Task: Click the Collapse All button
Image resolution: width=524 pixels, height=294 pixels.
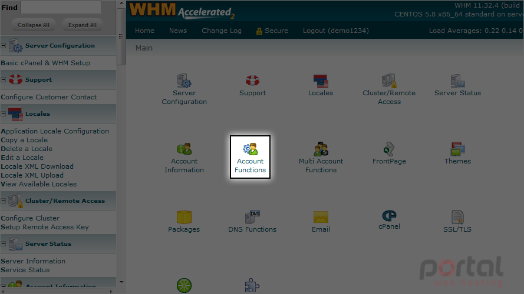Action: 34,25
